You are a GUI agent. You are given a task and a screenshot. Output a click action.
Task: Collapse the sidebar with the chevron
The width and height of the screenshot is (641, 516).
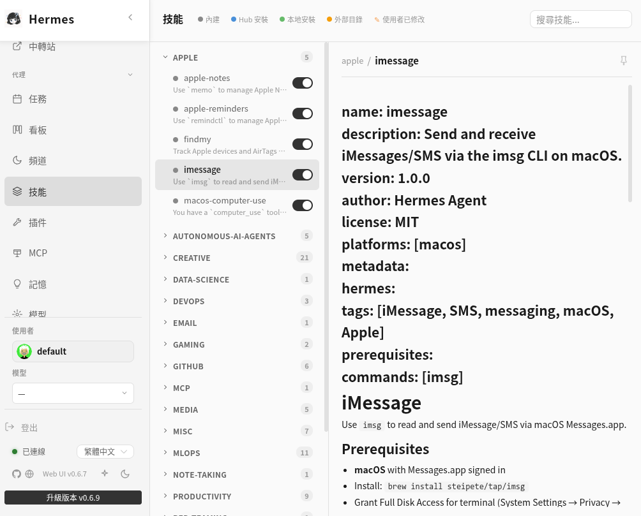point(130,17)
